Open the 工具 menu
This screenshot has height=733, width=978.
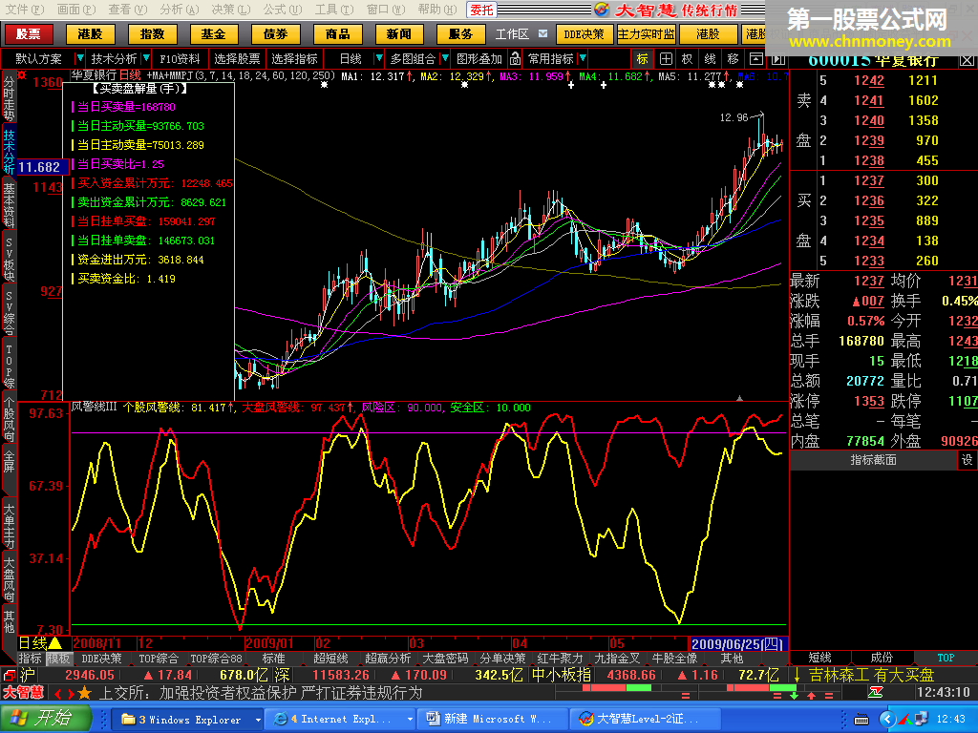click(x=334, y=10)
